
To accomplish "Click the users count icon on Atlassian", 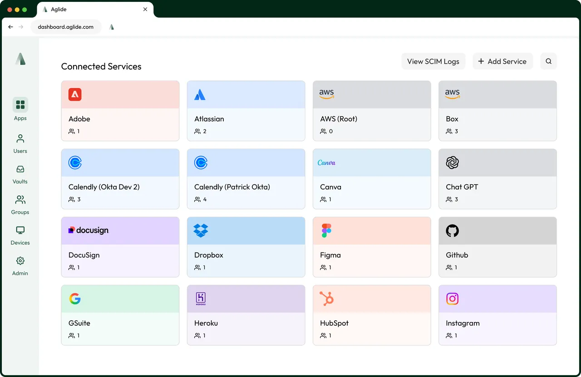I will pos(197,131).
